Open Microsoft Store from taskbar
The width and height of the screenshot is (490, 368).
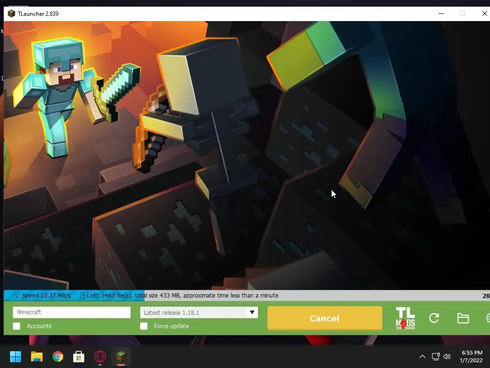(79, 356)
